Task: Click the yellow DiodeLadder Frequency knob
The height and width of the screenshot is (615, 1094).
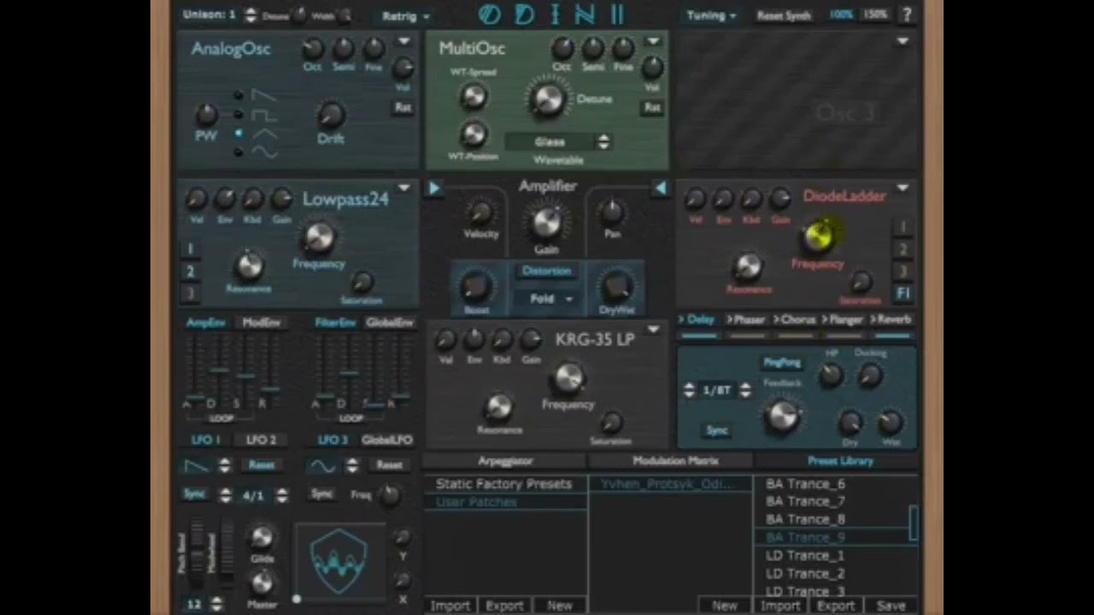Action: (819, 237)
